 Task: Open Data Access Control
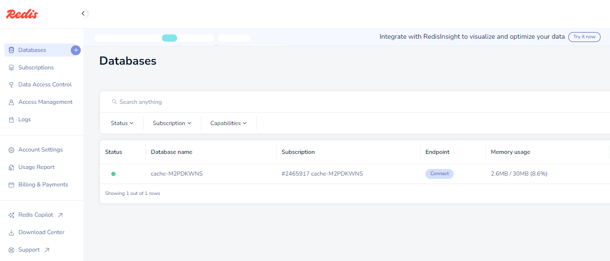(x=45, y=84)
